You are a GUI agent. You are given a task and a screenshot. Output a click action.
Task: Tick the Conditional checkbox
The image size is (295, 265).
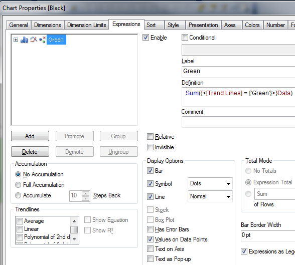185,38
